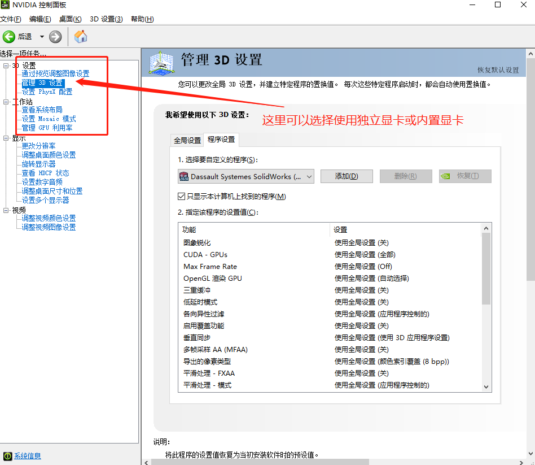The height and width of the screenshot is (465, 535).
Task: Click the green Back arrow icon
Action: 9,37
